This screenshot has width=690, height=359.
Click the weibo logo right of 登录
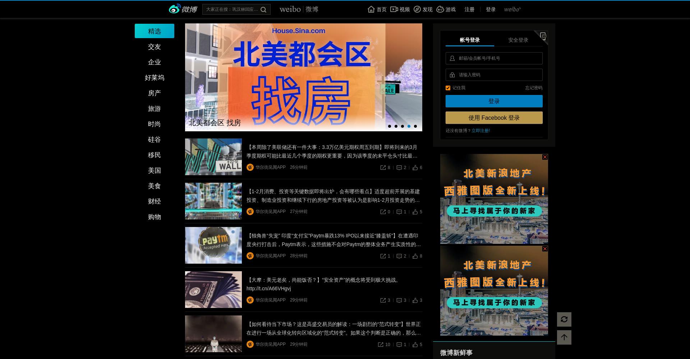(x=512, y=9)
